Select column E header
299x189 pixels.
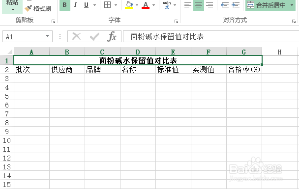click(173, 52)
